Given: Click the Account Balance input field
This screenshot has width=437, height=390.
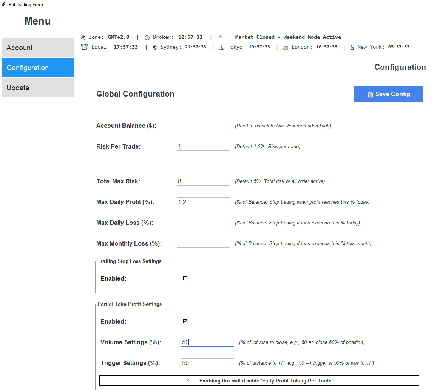Looking at the screenshot, I should point(203,126).
